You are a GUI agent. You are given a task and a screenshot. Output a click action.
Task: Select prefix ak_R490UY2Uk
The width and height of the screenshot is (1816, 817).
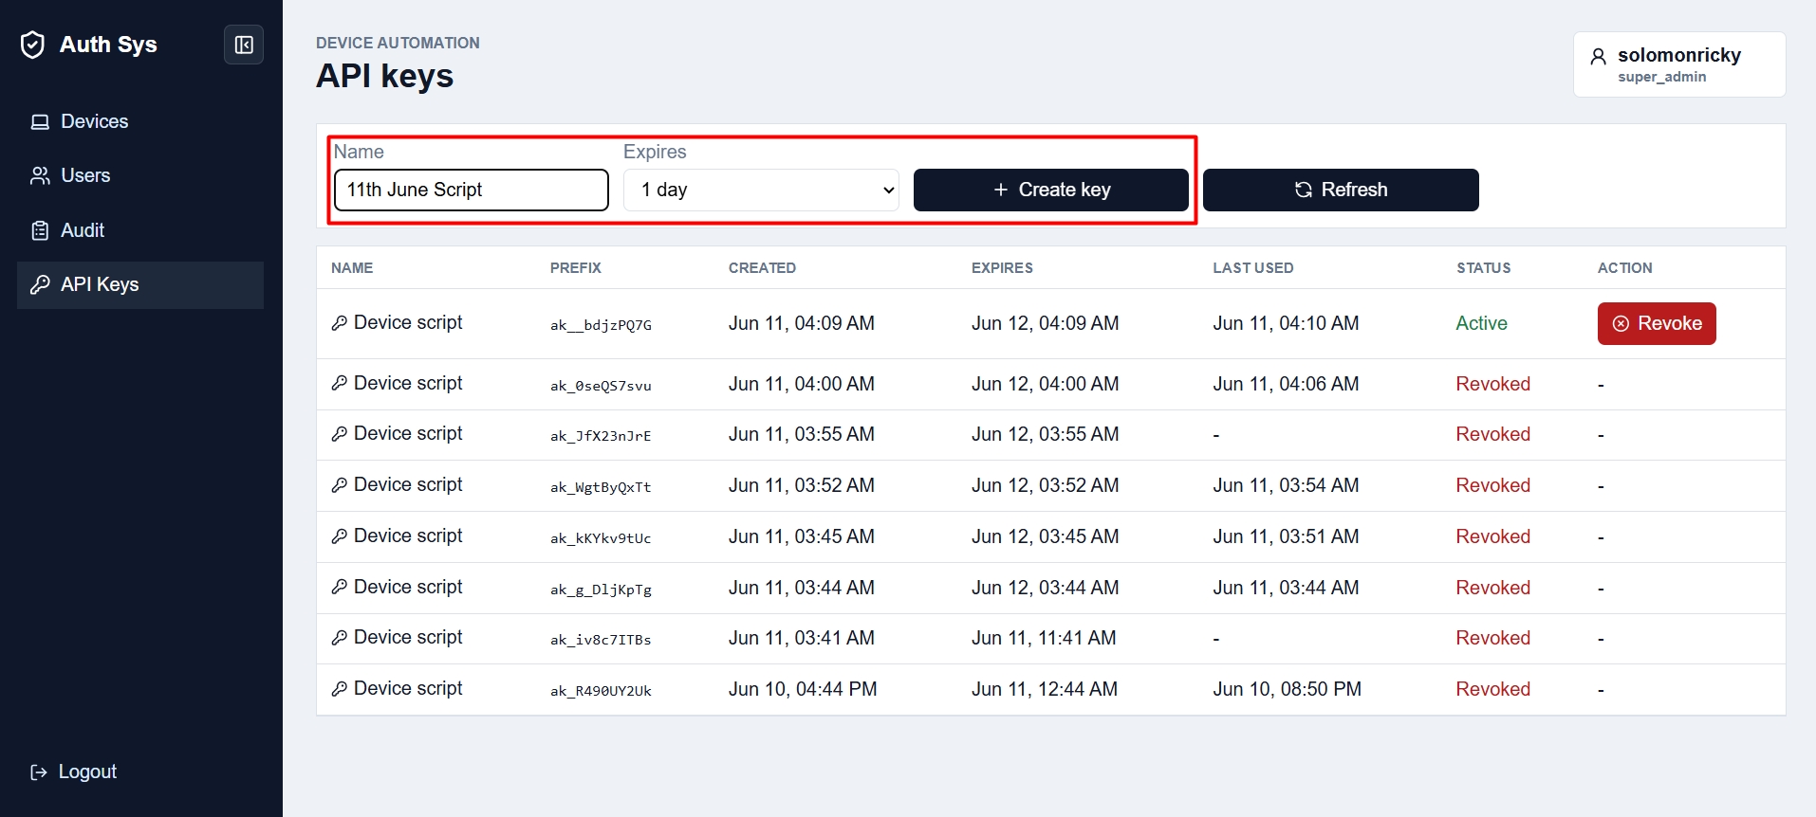(x=601, y=691)
